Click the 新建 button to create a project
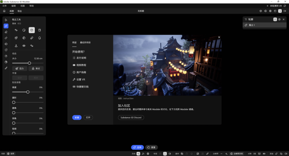Image resolution: width=289 pixels, height=156 pixels. pyautogui.click(x=77, y=117)
